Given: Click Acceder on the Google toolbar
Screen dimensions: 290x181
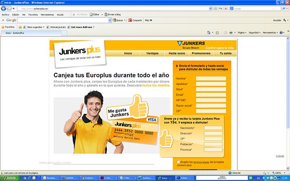Looking at the screenshot, I should [x=277, y=20].
